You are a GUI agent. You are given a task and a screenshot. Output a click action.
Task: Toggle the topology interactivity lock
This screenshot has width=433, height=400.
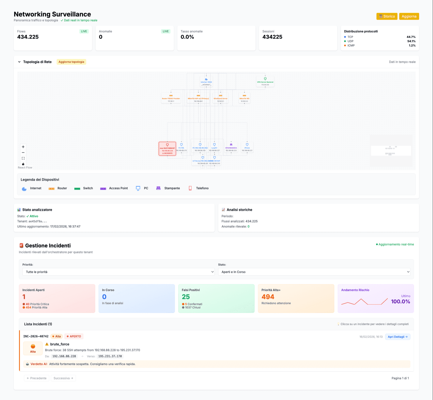tap(23, 164)
